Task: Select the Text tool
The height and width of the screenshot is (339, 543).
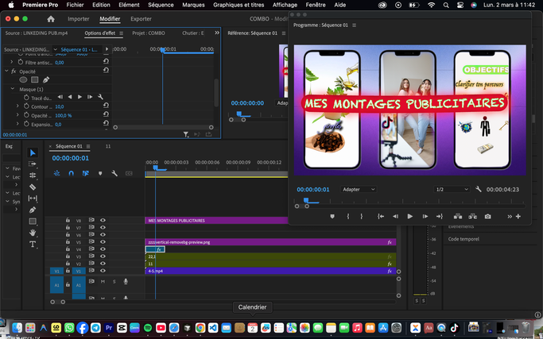Action: pos(33,245)
